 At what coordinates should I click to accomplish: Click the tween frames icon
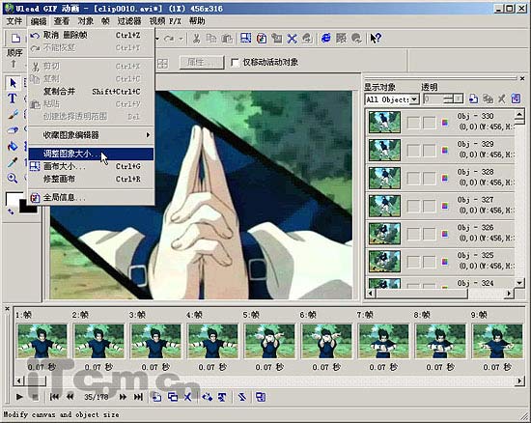(207, 397)
